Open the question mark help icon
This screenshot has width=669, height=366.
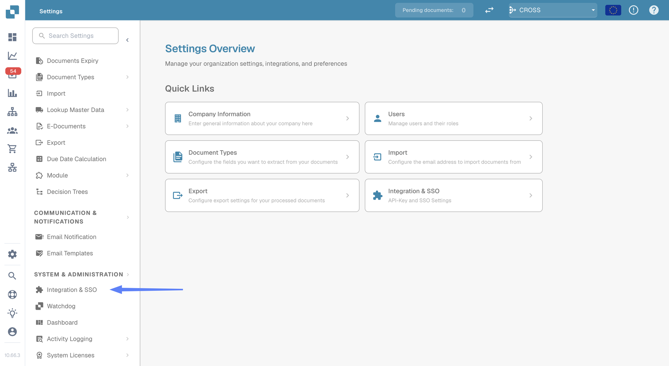tap(654, 10)
